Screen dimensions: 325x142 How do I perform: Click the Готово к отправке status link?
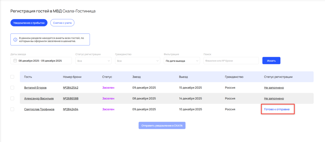(277, 109)
